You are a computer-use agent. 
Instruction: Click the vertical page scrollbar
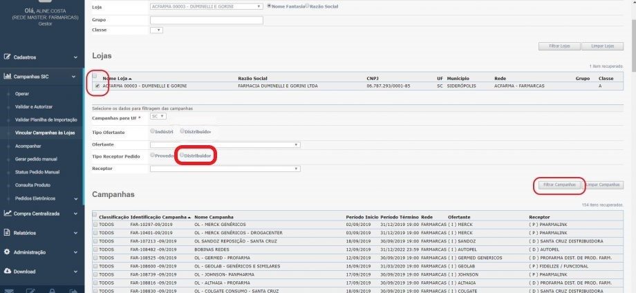[632, 138]
